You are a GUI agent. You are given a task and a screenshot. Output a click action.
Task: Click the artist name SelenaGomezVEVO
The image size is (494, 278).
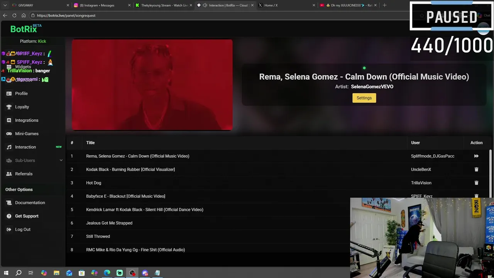(x=372, y=87)
